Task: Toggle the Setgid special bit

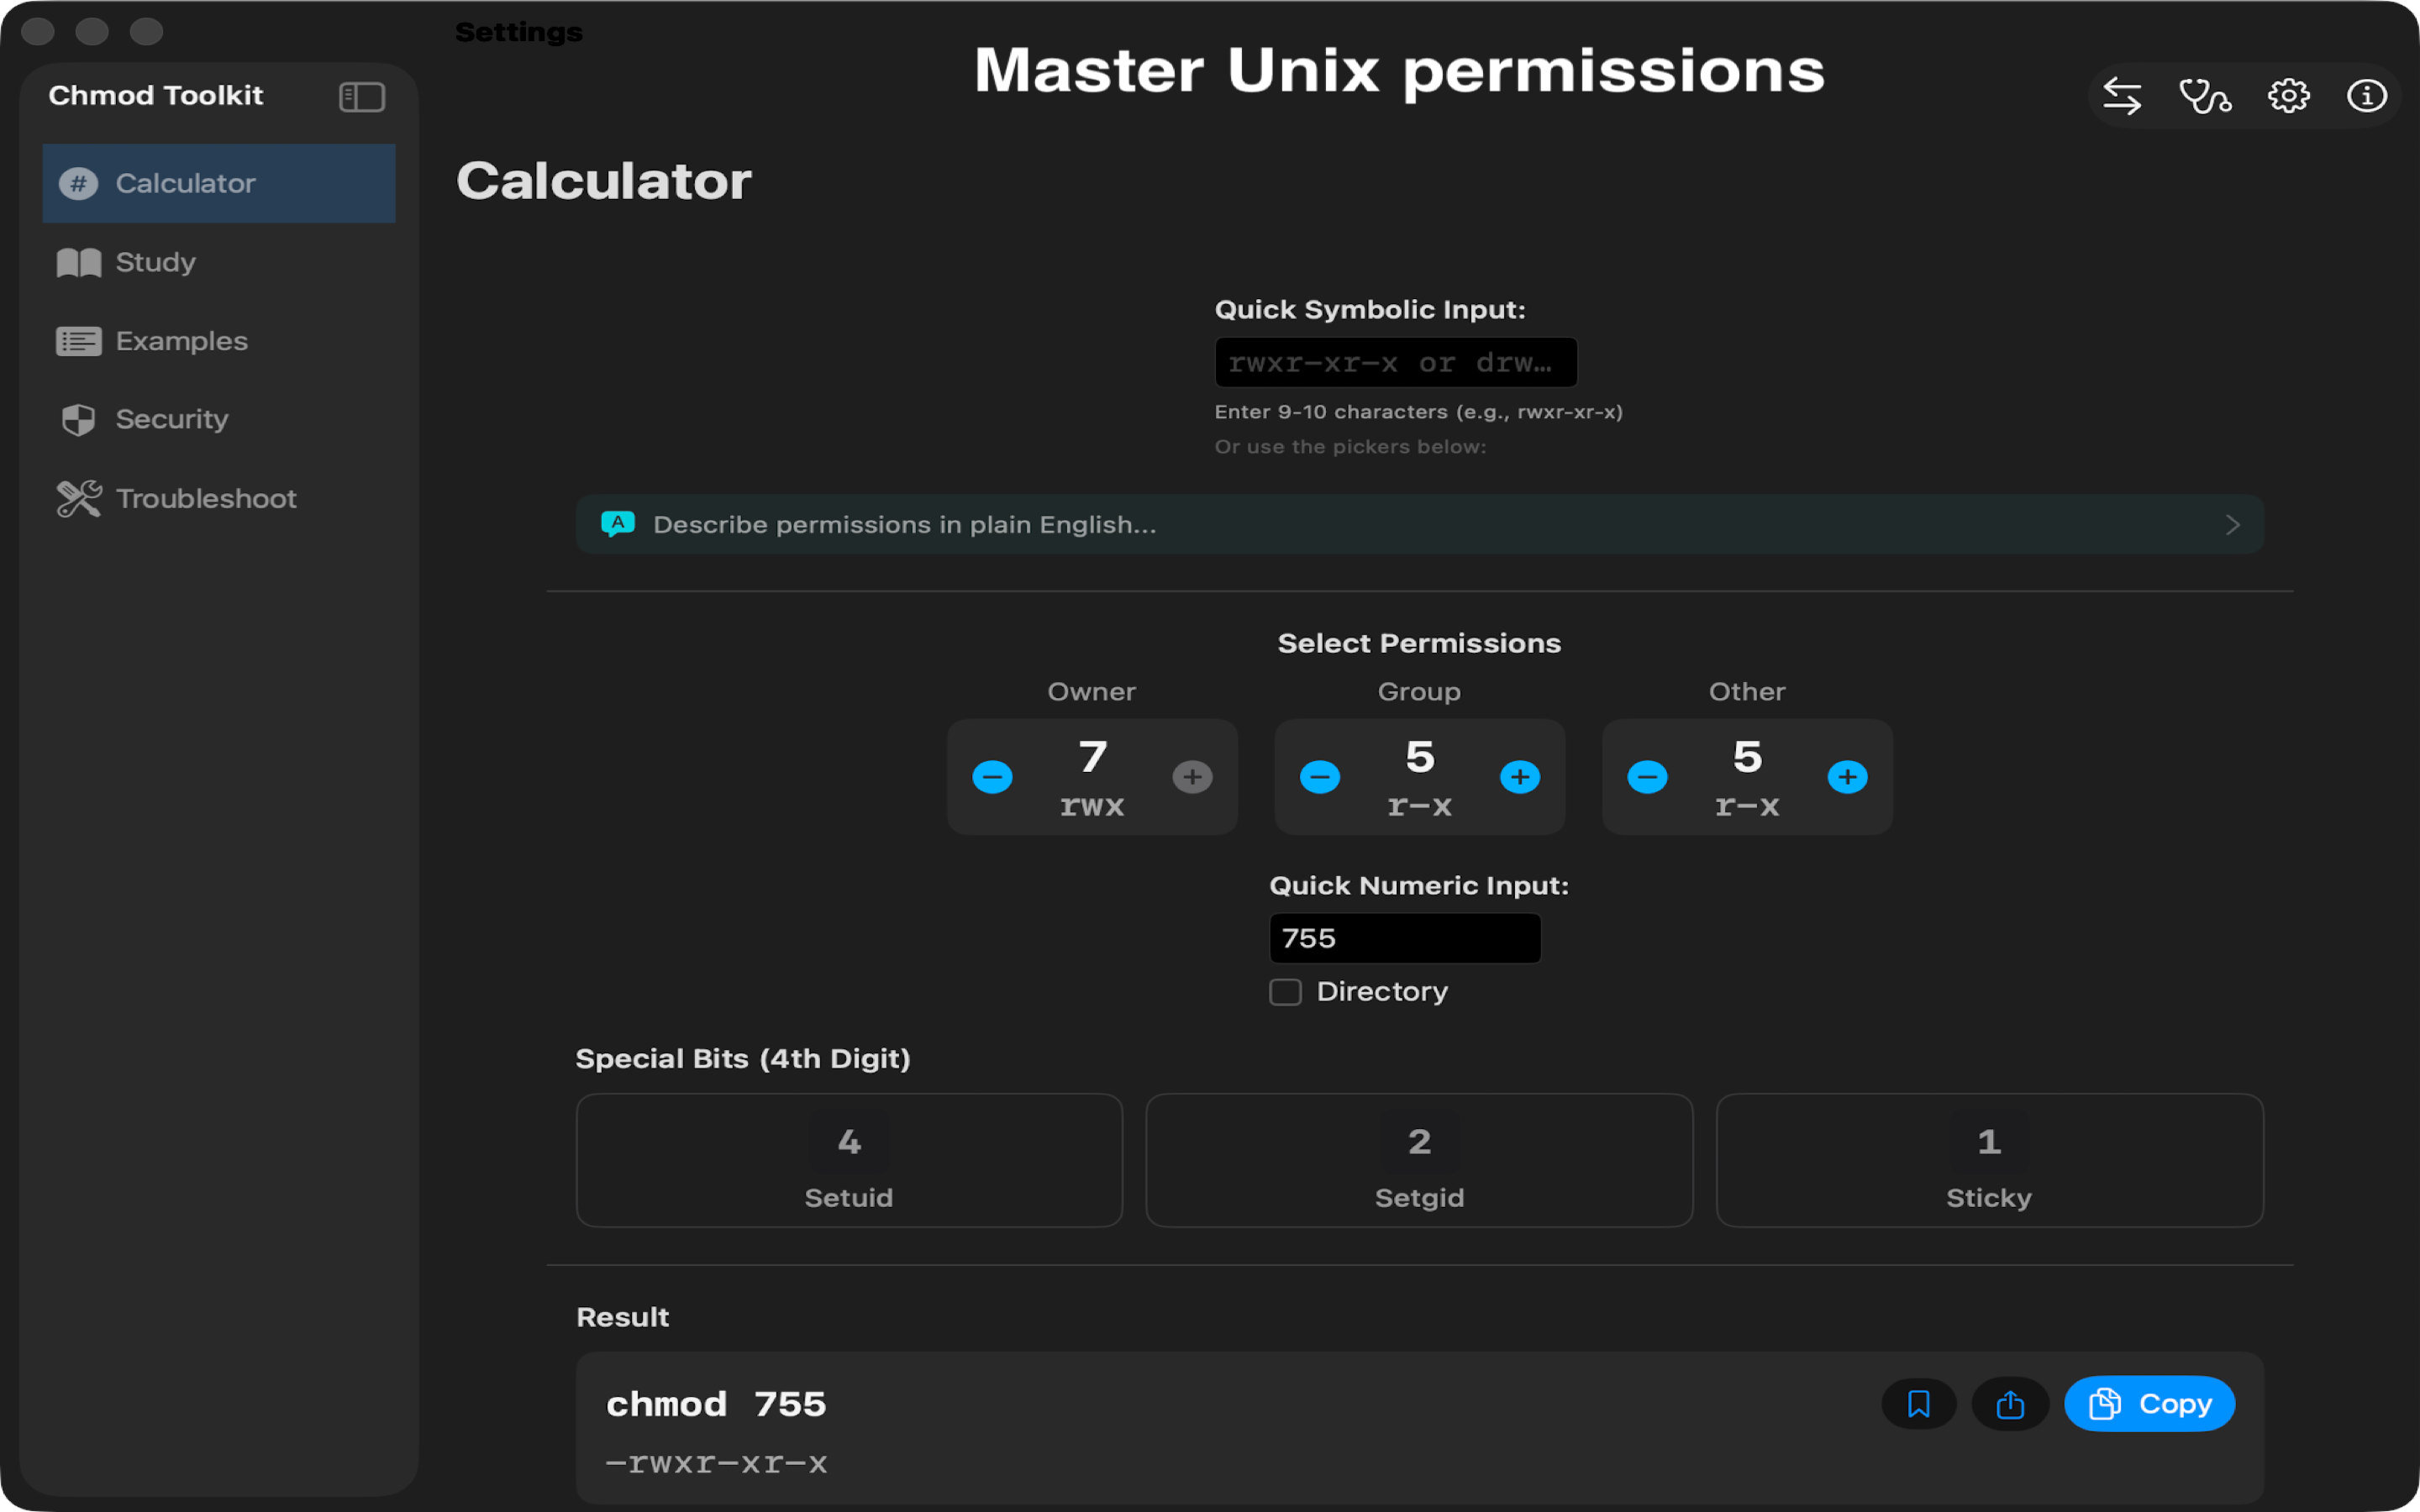Action: click(x=1419, y=1160)
